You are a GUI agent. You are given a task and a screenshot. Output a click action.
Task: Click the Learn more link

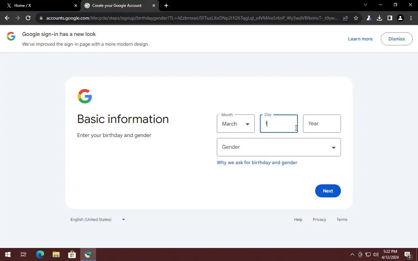[360, 39]
